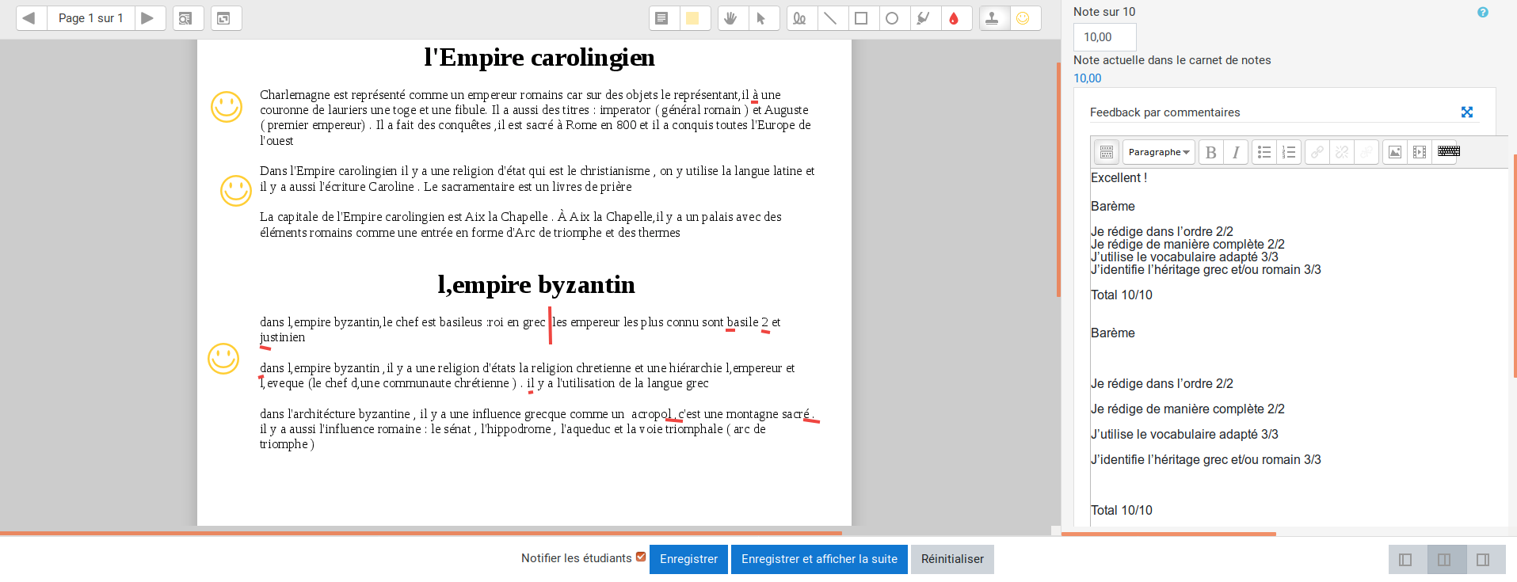Click the smiley stamp beside byzantin paragraph

click(223, 359)
